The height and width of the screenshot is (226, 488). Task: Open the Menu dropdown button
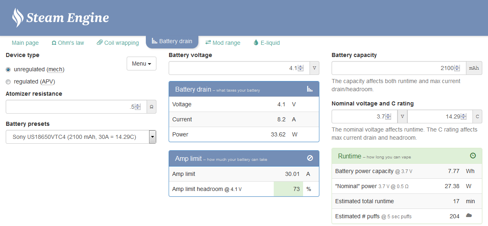coord(141,64)
